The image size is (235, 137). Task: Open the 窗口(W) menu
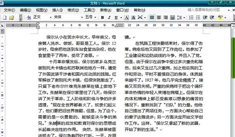(123, 10)
